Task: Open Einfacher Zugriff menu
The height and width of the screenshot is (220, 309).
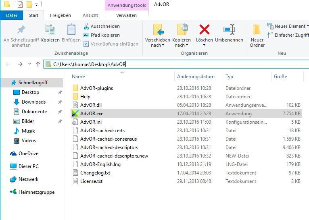Action: 288,35
